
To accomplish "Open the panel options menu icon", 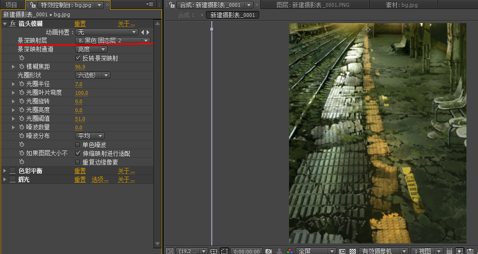I will tap(150, 4).
